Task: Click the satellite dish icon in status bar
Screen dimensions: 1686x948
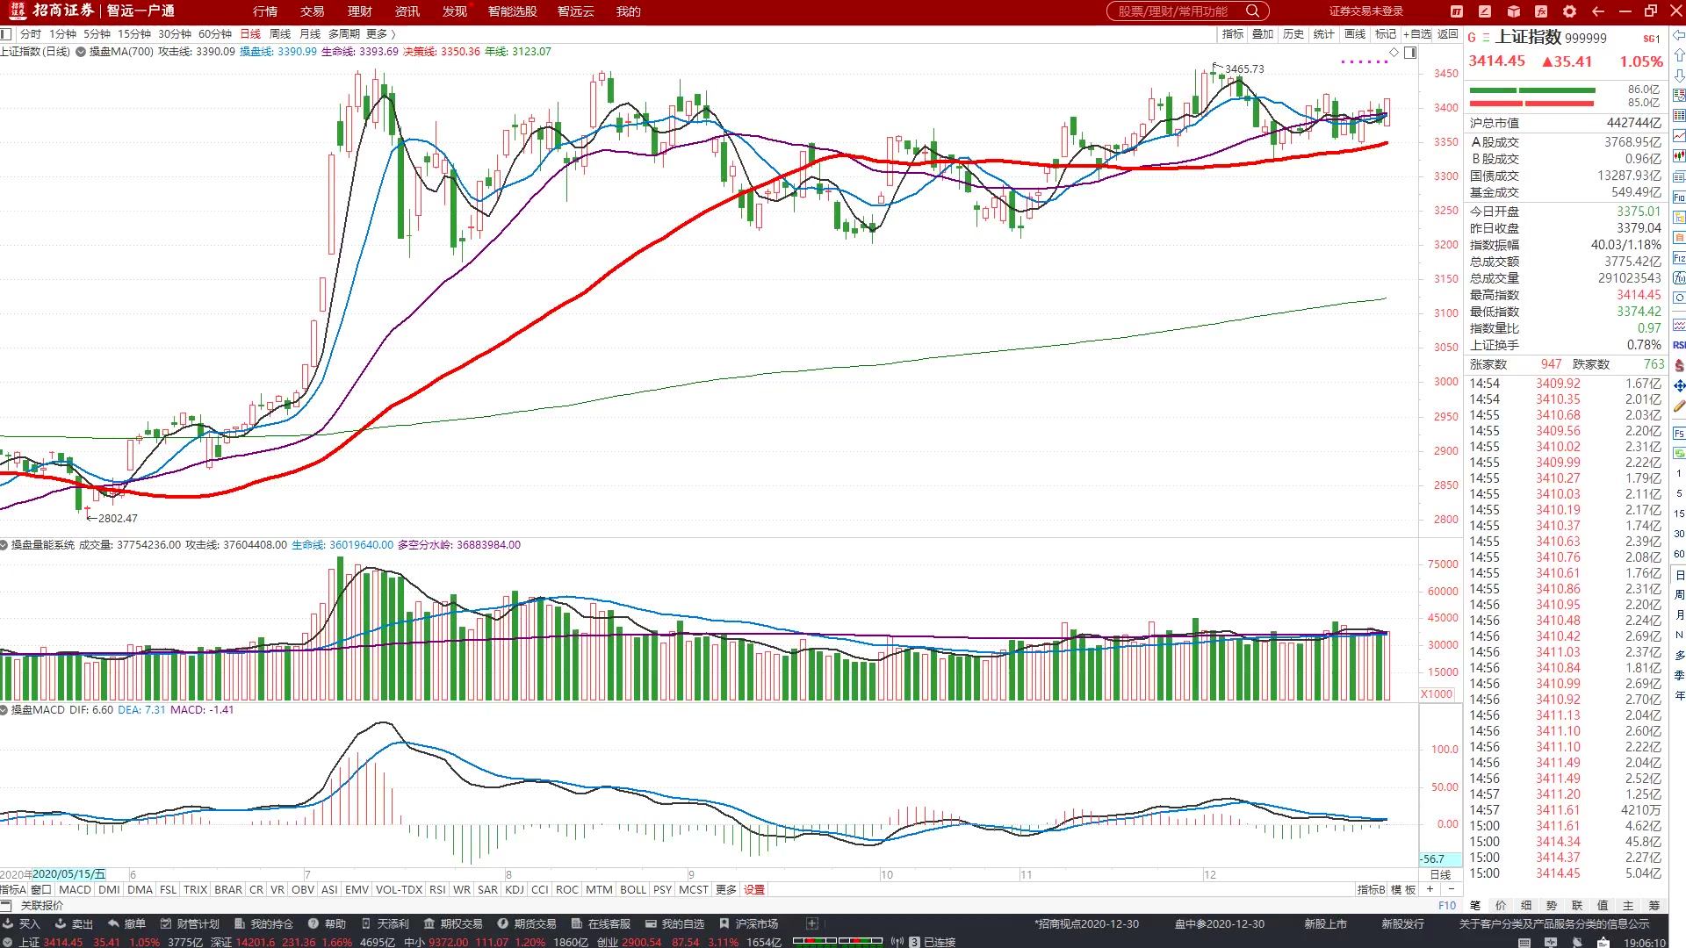Action: (1578, 942)
